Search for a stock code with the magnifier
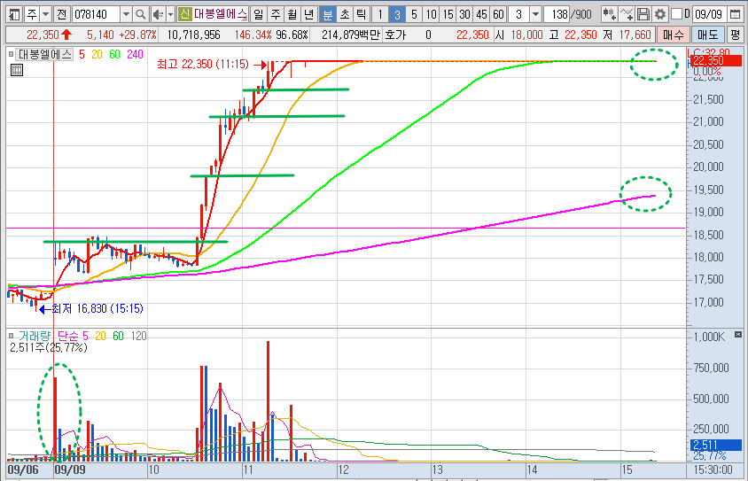 [x=140, y=15]
